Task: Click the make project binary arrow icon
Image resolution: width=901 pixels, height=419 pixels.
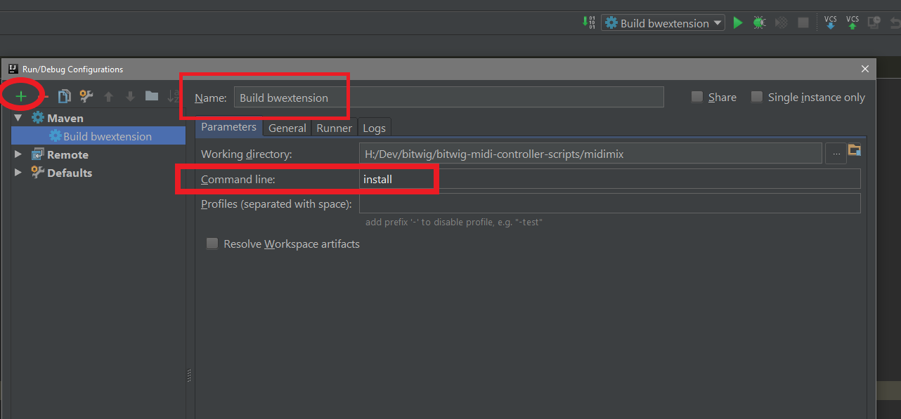Action: click(x=589, y=22)
